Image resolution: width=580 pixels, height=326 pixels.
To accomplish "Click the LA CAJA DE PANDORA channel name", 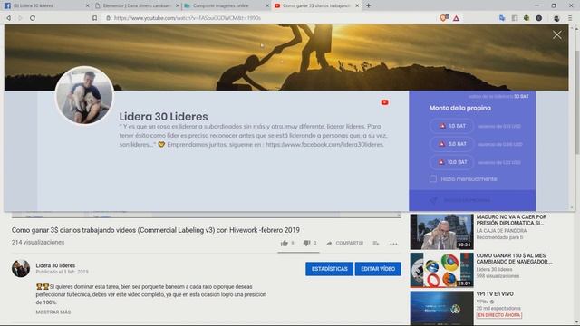I will pyautogui.click(x=501, y=231).
